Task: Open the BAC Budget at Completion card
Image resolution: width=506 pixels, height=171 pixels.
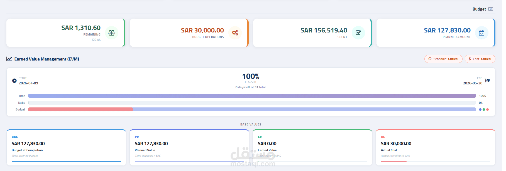Action: coord(66,147)
